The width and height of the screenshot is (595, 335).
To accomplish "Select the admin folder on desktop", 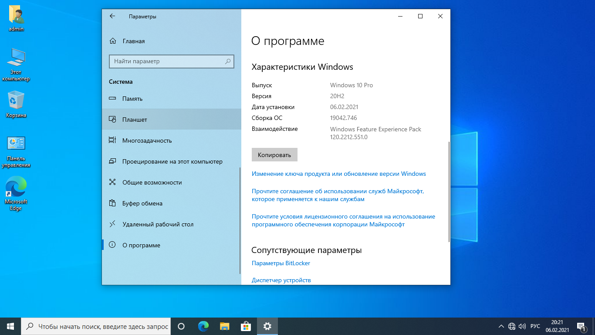I will 16,19.
